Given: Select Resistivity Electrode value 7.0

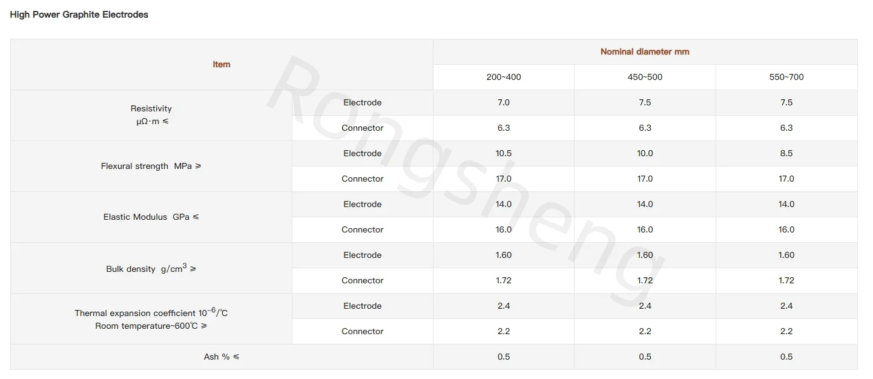Looking at the screenshot, I should click(x=504, y=102).
